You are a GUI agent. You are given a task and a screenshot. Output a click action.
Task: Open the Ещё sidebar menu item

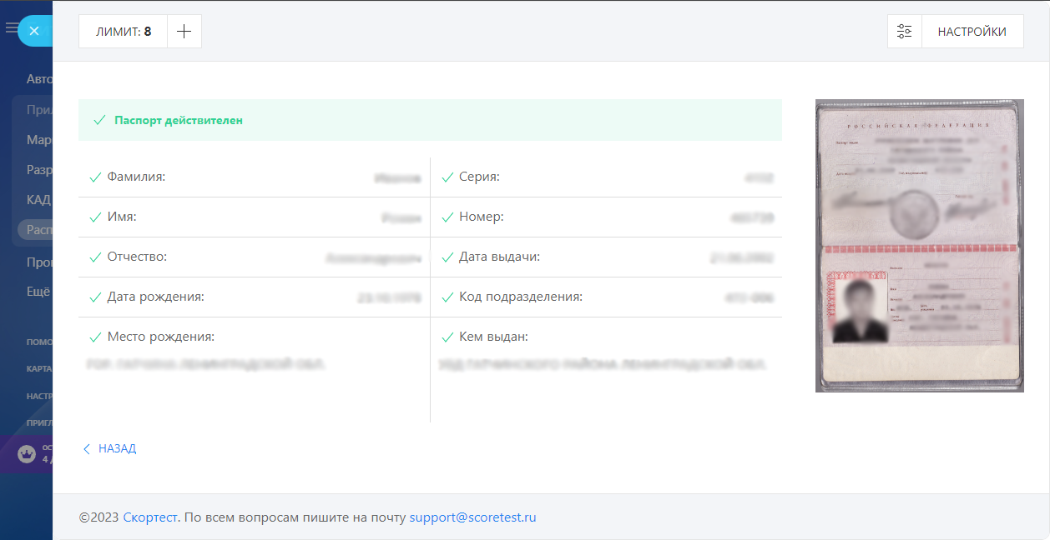point(38,291)
